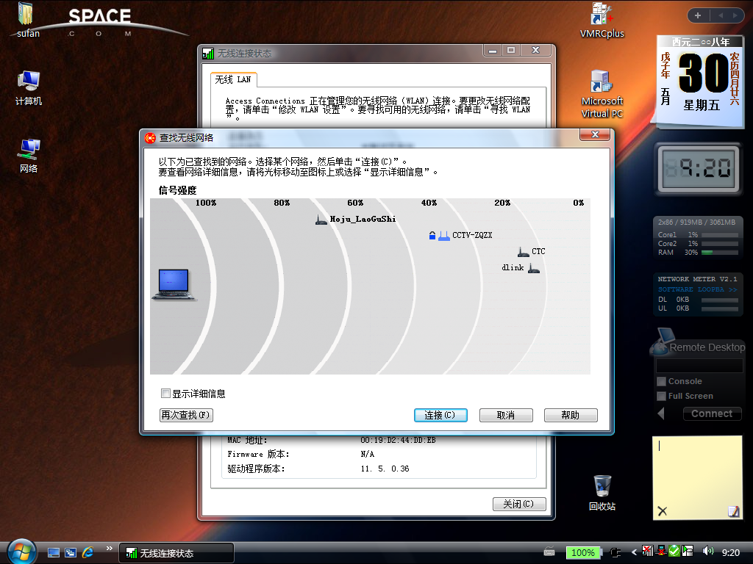Click the MAC address 00:19:D2:44:DD:EB
Screen dimensions: 753x564
pyautogui.click(x=398, y=440)
